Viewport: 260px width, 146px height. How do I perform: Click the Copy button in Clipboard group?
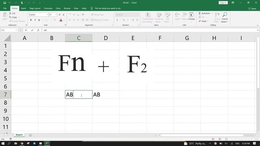(x=13, y=17)
